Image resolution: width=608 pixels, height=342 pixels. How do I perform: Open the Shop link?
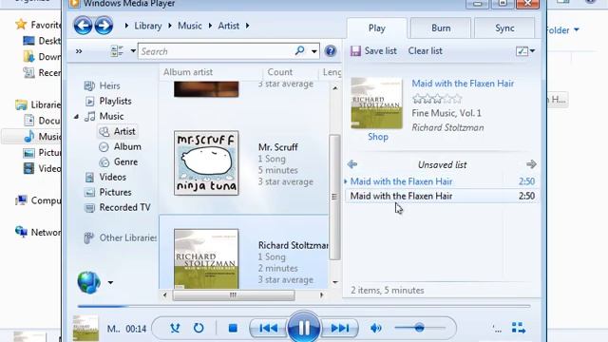click(378, 137)
